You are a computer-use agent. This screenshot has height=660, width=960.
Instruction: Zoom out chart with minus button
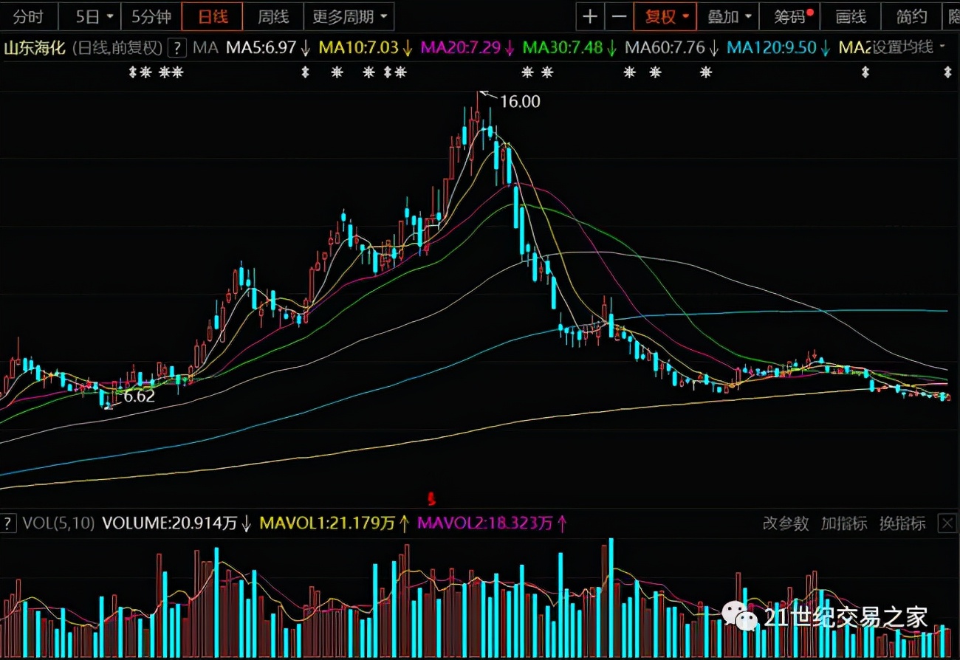[x=620, y=16]
